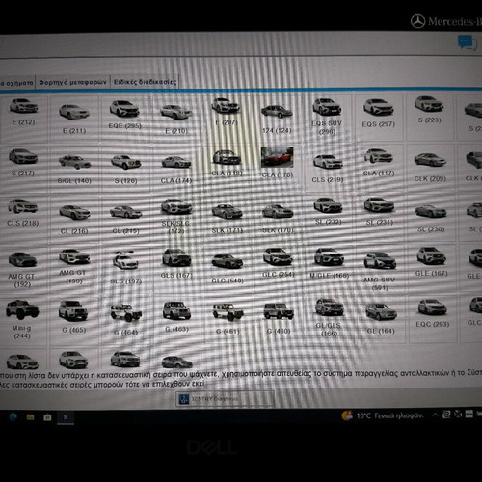Select the S (223) model series

430,118
